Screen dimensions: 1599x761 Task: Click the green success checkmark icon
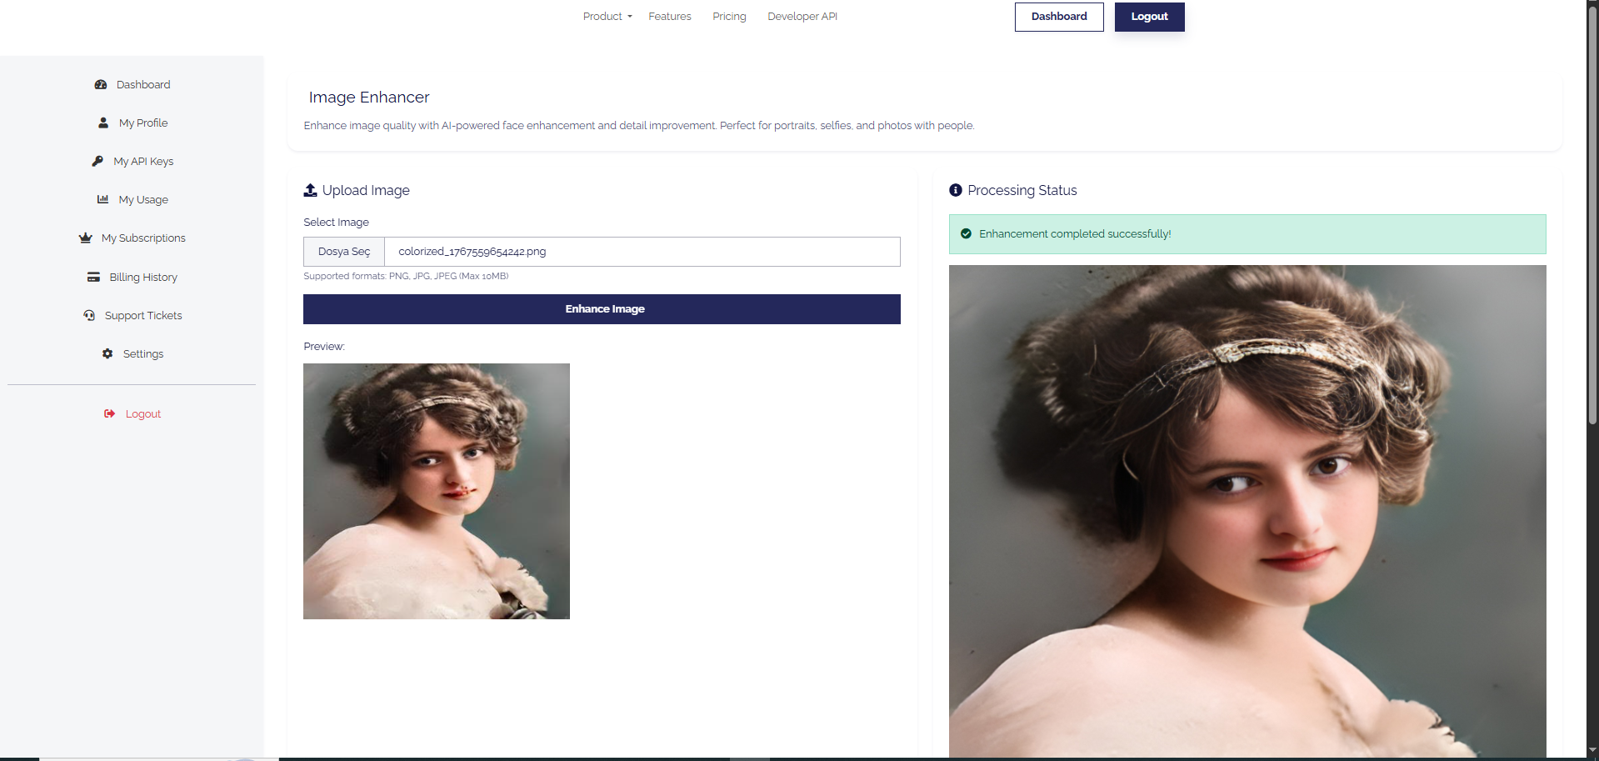[x=966, y=234]
